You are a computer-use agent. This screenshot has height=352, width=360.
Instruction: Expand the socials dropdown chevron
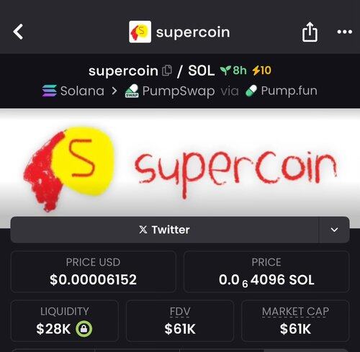[x=334, y=230]
